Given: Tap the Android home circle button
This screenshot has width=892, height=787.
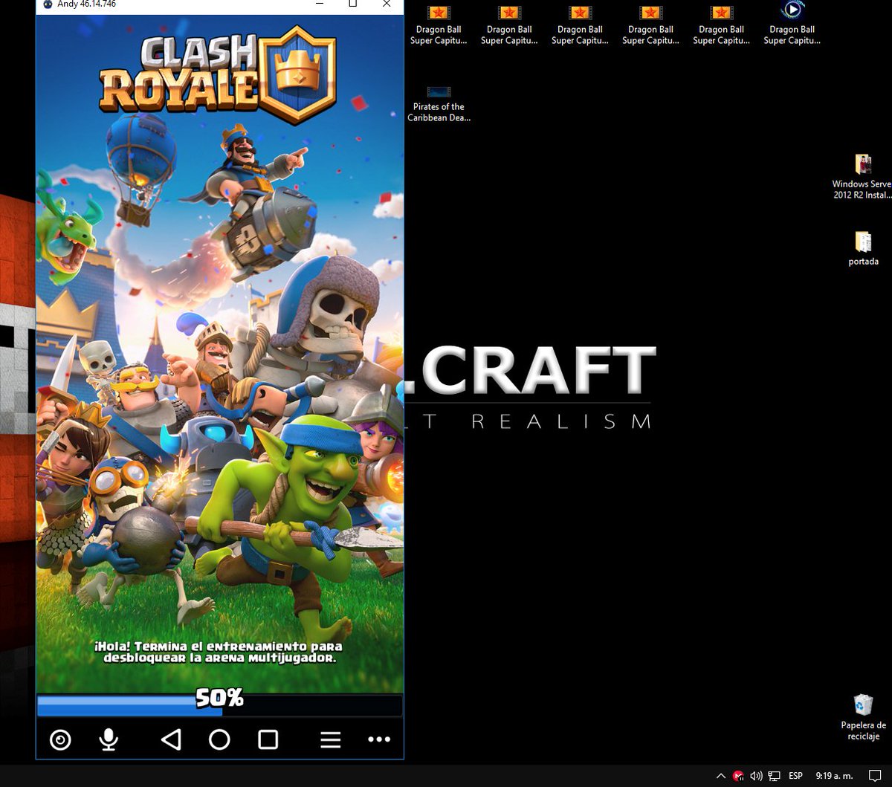Looking at the screenshot, I should (x=219, y=739).
